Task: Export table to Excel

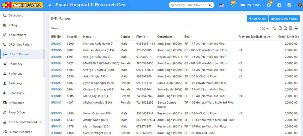Action: click(x=280, y=28)
